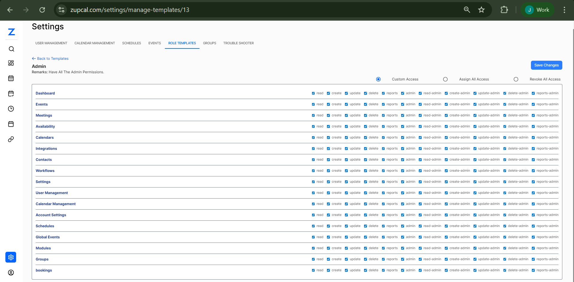
Task: Select the dashboard grid icon in the sidebar
Action: (x=11, y=63)
